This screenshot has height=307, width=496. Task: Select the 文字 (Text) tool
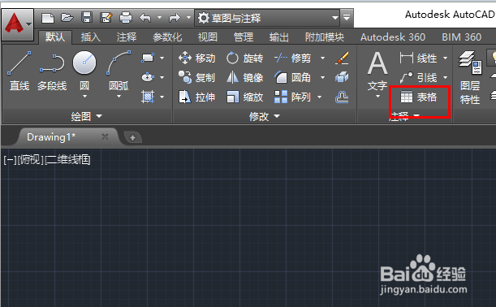point(377,71)
